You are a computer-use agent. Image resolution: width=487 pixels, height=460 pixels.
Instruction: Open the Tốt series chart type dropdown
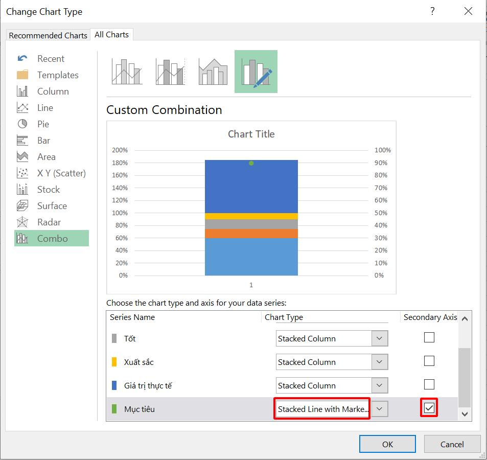coord(380,338)
